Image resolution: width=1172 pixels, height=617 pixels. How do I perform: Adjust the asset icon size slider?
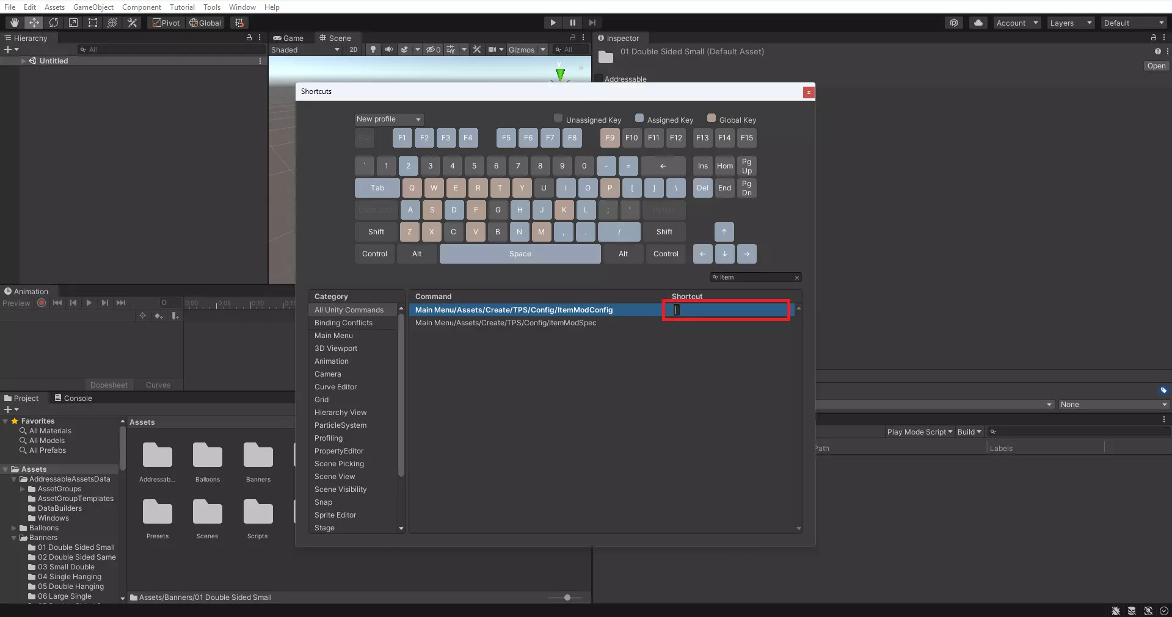tap(567, 597)
